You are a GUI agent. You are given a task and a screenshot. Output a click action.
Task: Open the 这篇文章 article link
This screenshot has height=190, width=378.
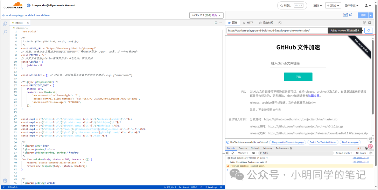click(x=314, y=96)
